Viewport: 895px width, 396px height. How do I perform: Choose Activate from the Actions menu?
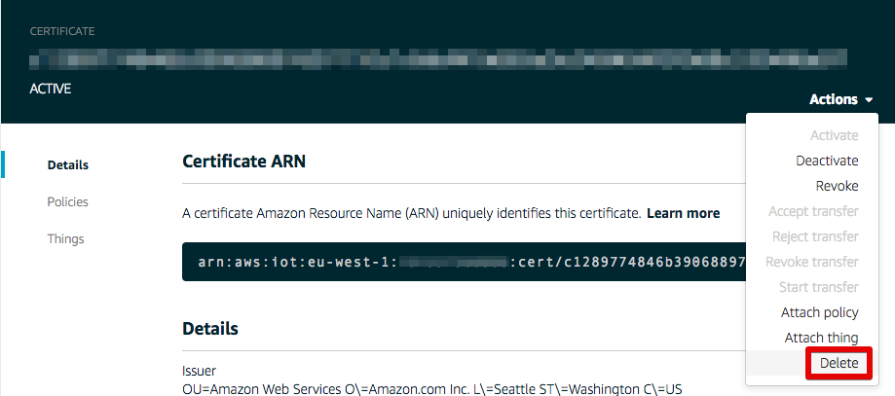click(834, 135)
